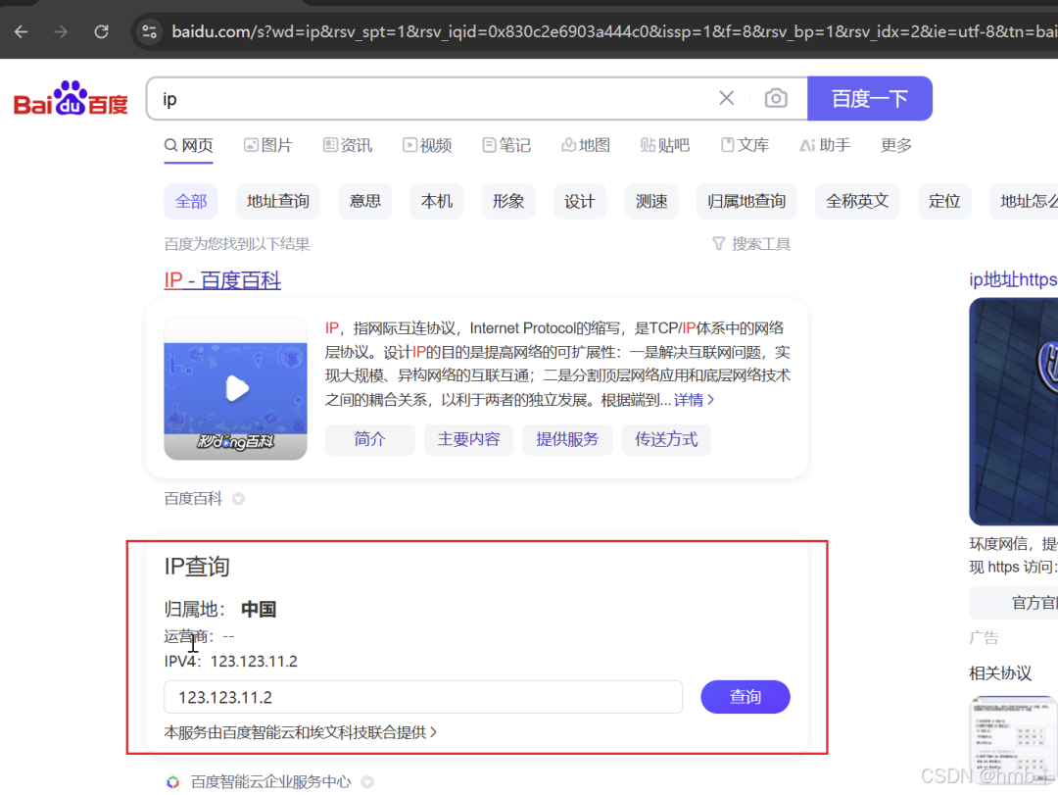The image size is (1058, 795).
Task: Select the 全称英文 filter chip
Action: coord(857,201)
